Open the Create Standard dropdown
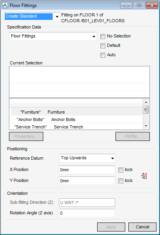Image resolution: width=160 pixels, height=235 pixels. pos(32,16)
